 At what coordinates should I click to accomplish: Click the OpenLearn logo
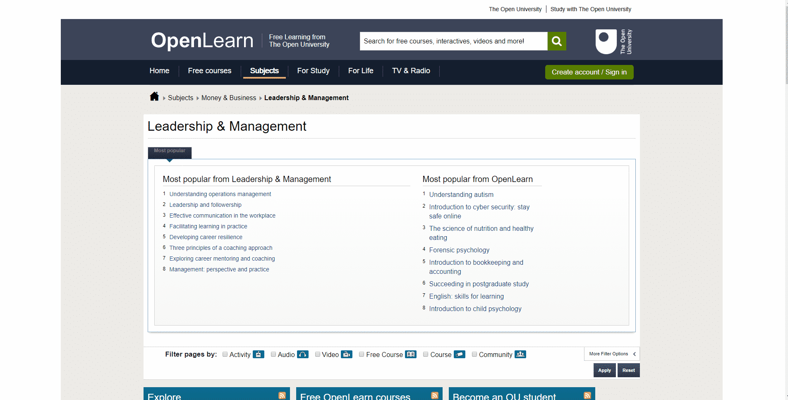point(202,41)
